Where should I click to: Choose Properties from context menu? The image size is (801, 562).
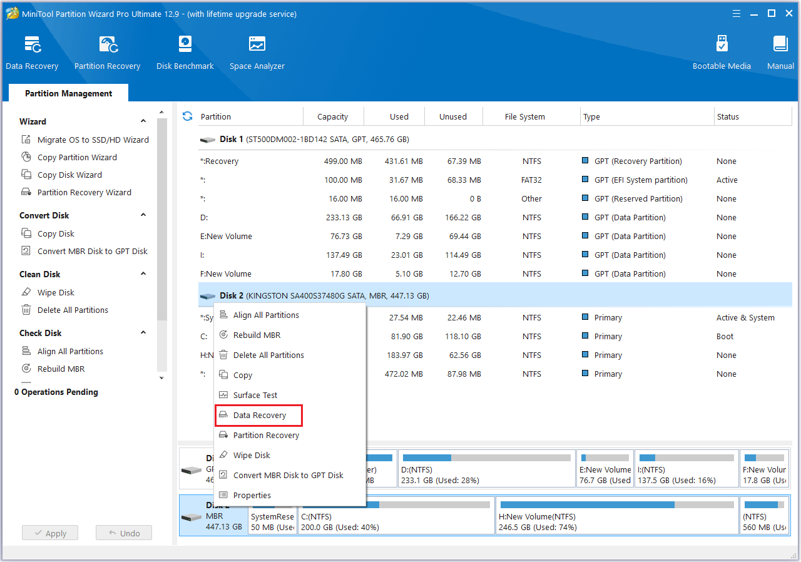(290, 495)
